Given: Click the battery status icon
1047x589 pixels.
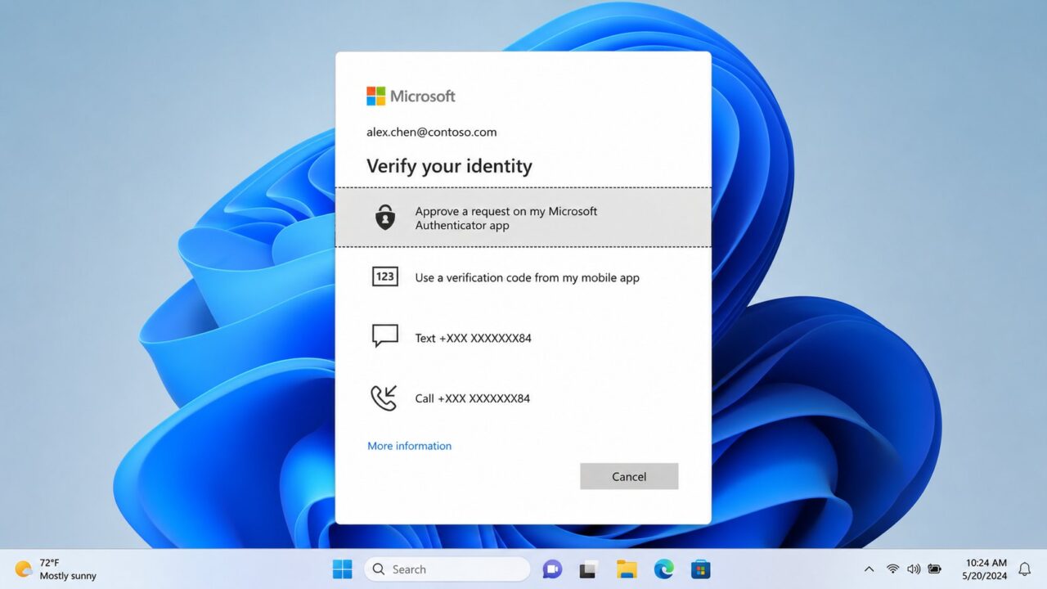Looking at the screenshot, I should (x=935, y=569).
